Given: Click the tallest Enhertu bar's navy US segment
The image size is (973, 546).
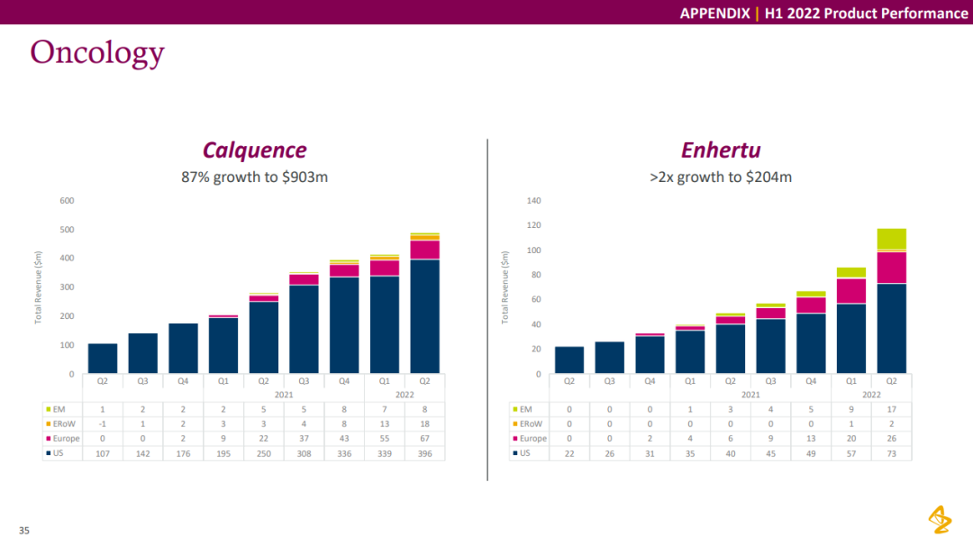Looking at the screenshot, I should [x=892, y=328].
